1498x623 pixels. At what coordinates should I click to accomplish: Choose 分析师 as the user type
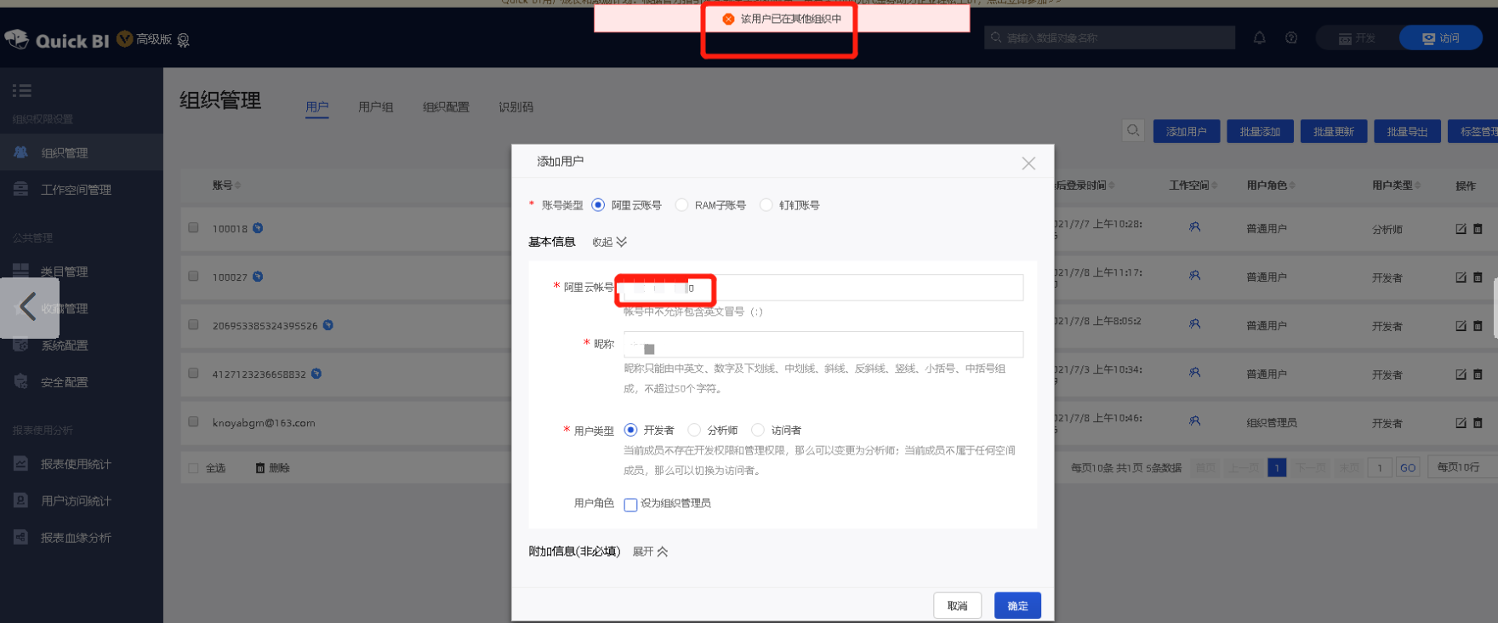click(694, 430)
